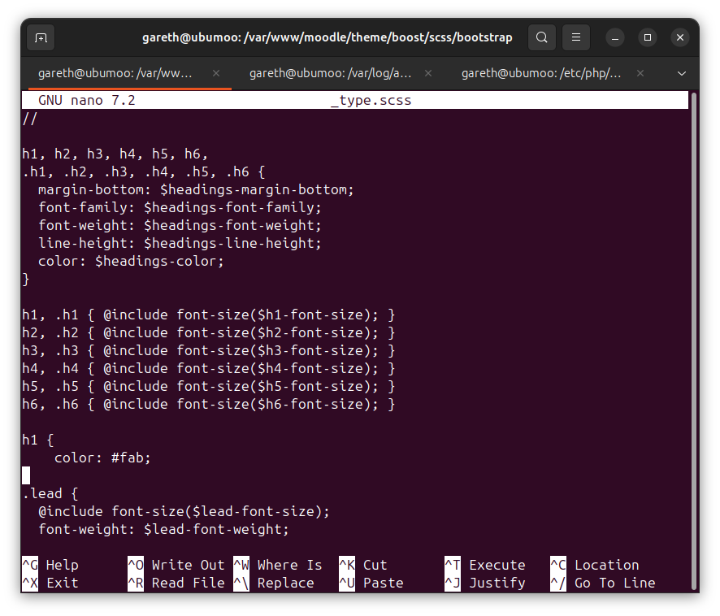Viewport: 720px width, 616px height.
Task: Click the ^G Help shortcut label
Action: click(x=50, y=565)
